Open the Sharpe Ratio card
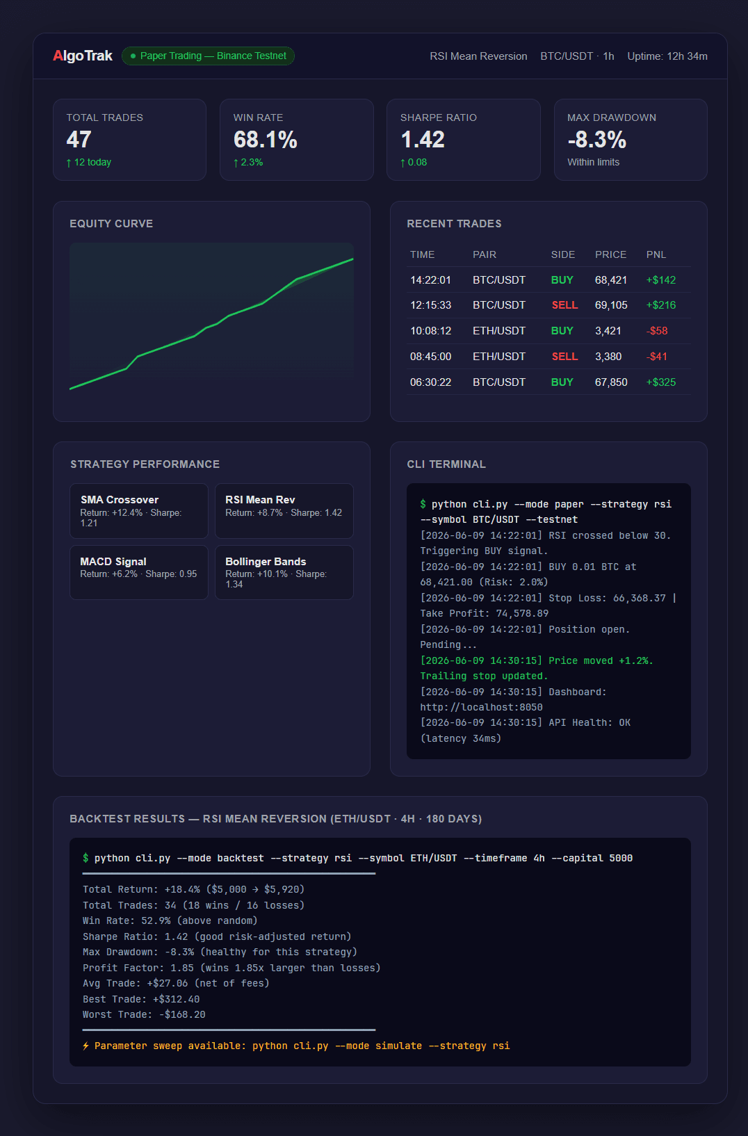Image resolution: width=748 pixels, height=1136 pixels. pyautogui.click(x=464, y=140)
